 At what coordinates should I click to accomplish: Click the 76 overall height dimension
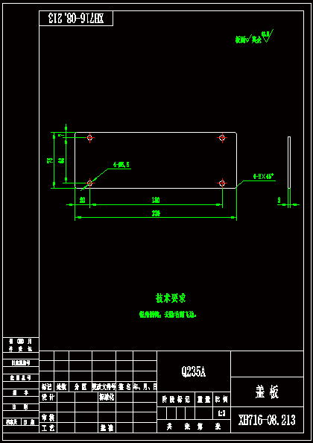[x=50, y=160]
